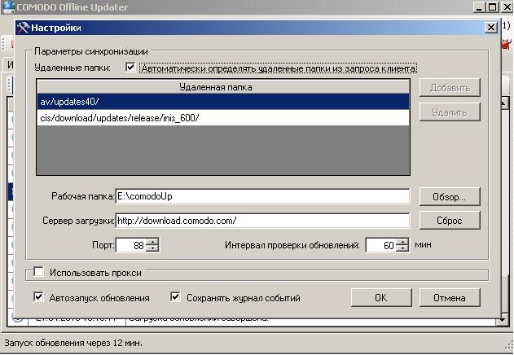Image resolution: width=514 pixels, height=355 pixels.
Task: Click into the Порт number field
Action: click(131, 245)
